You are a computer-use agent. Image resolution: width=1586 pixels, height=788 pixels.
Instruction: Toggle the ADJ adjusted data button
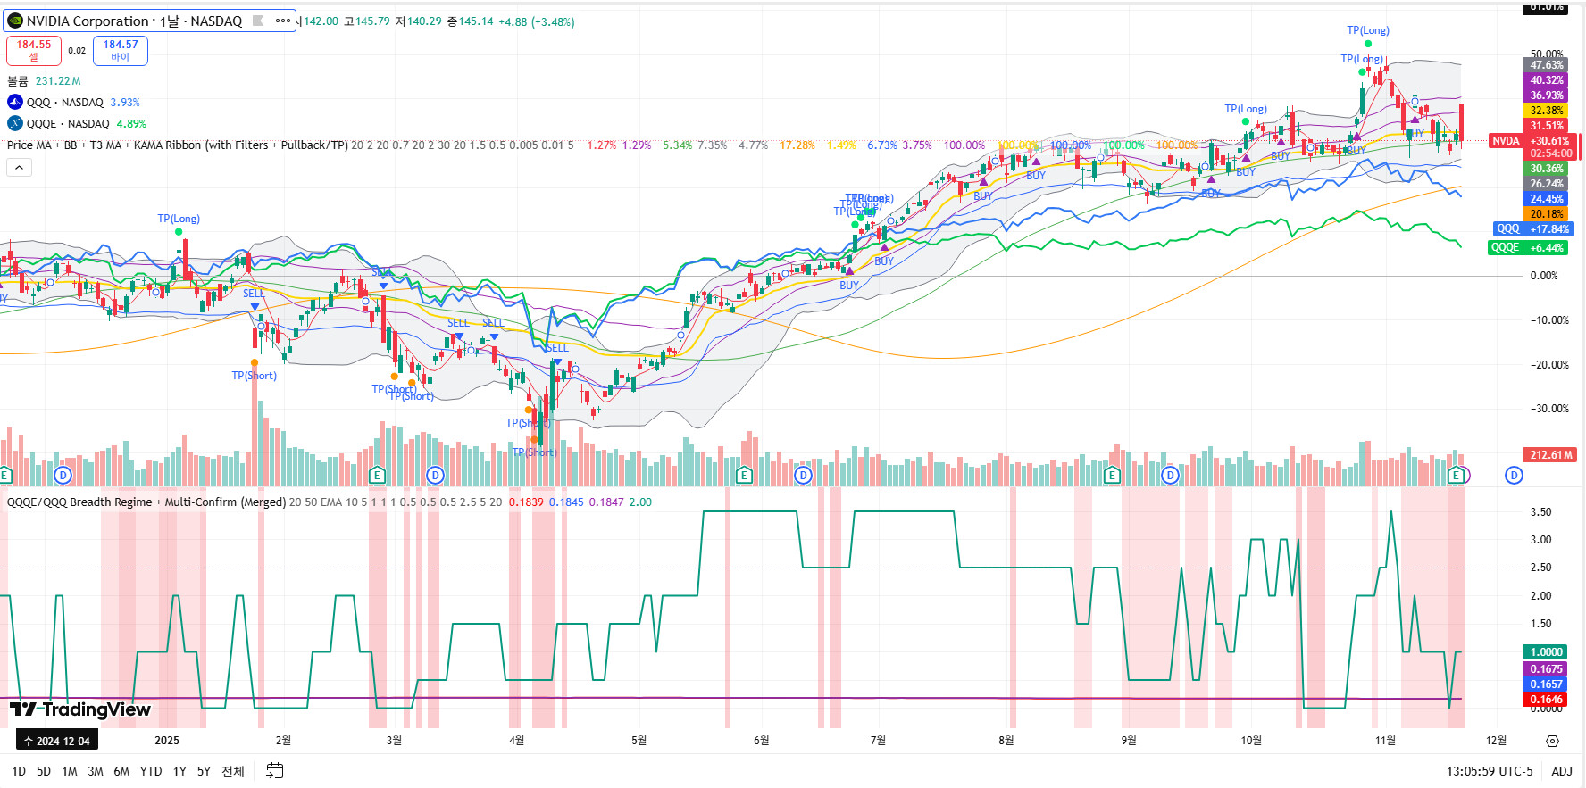click(x=1562, y=771)
